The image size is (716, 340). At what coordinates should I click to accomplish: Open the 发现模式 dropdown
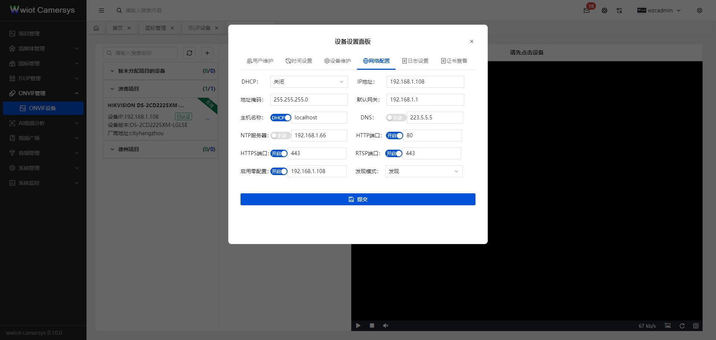(424, 171)
